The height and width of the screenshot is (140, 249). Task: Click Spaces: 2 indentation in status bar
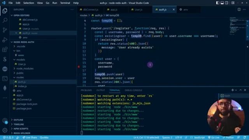(x=167, y=138)
